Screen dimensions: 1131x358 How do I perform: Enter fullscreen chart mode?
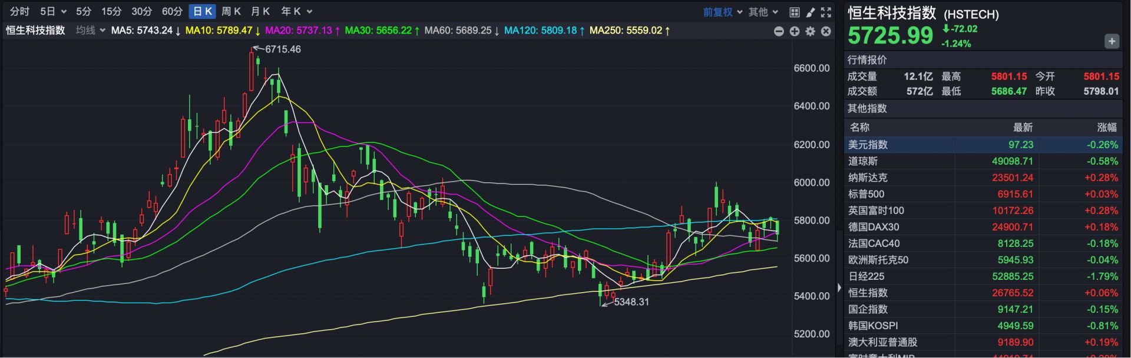(x=826, y=12)
